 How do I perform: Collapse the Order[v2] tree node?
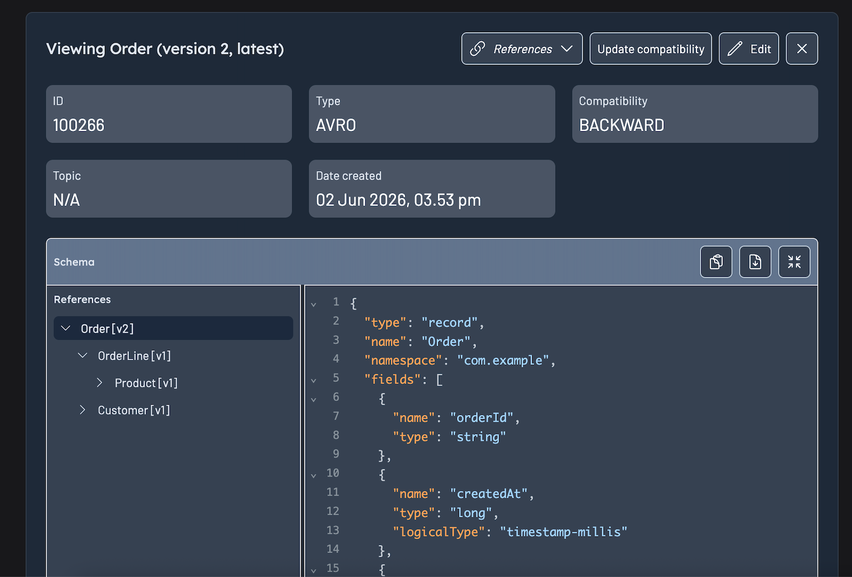pos(66,328)
